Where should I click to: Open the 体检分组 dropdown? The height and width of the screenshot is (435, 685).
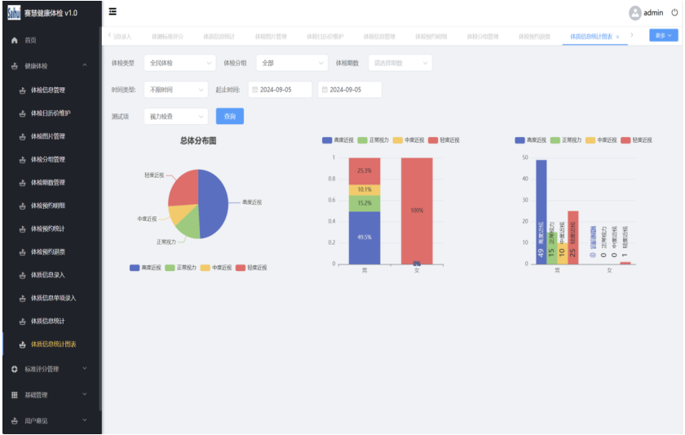pyautogui.click(x=292, y=63)
